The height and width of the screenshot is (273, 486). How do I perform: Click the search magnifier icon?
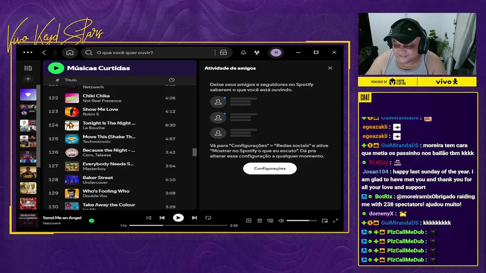pyautogui.click(x=89, y=52)
